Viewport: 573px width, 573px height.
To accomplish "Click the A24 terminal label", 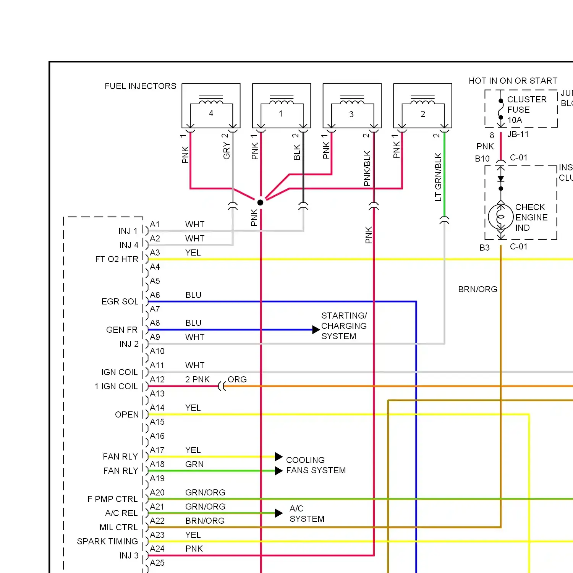I will click(x=157, y=549).
